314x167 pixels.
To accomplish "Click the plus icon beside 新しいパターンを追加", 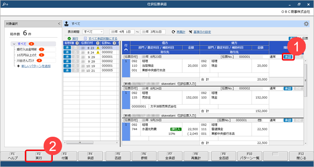I will [18, 66].
